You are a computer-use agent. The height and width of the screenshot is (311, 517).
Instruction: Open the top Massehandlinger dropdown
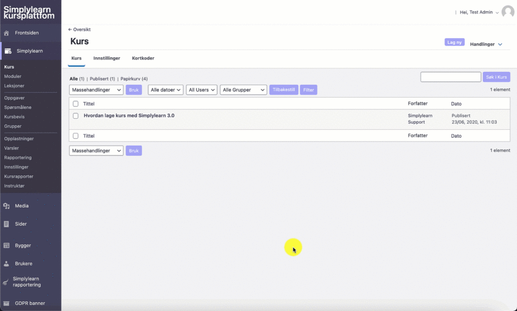pos(96,90)
